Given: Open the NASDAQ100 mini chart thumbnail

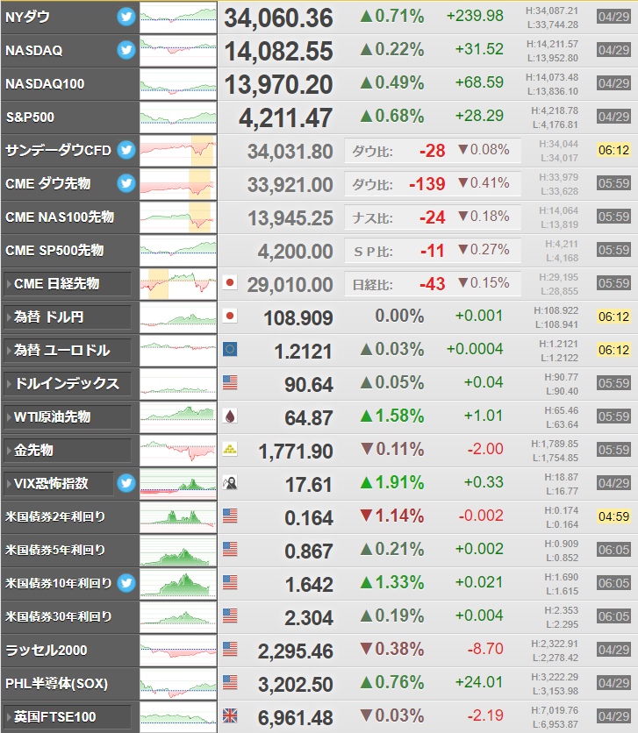Looking at the screenshot, I should (x=178, y=84).
